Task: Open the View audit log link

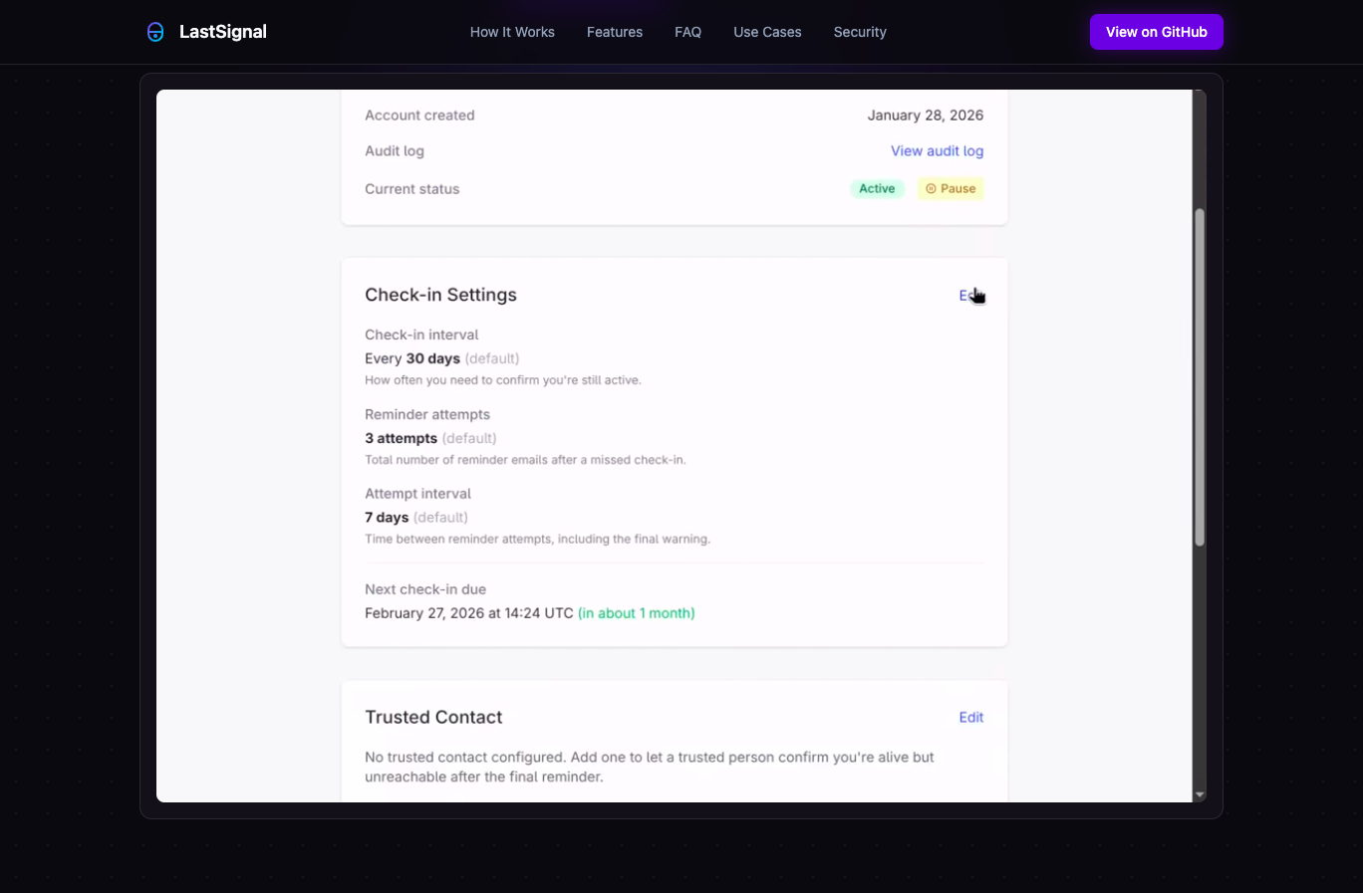Action: tap(937, 151)
